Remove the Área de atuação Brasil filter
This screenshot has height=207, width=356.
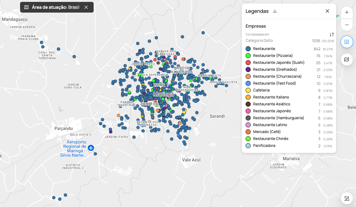(86, 7)
